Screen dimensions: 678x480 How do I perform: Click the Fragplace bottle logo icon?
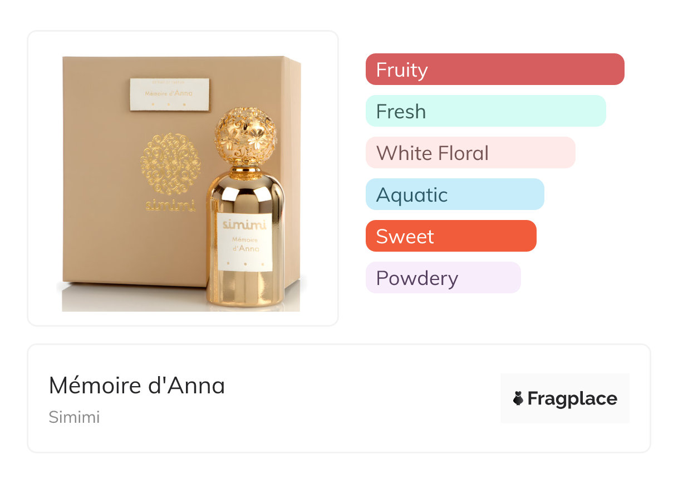518,398
